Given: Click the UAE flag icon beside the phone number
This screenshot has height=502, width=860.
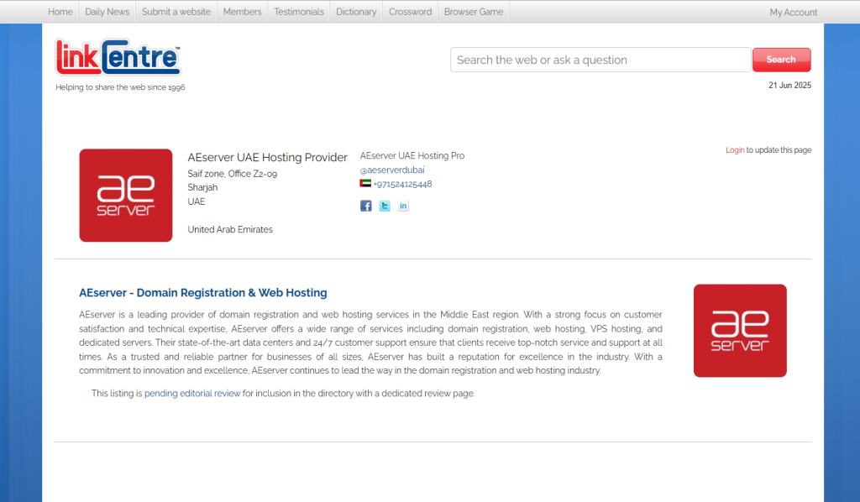Looking at the screenshot, I should (365, 184).
